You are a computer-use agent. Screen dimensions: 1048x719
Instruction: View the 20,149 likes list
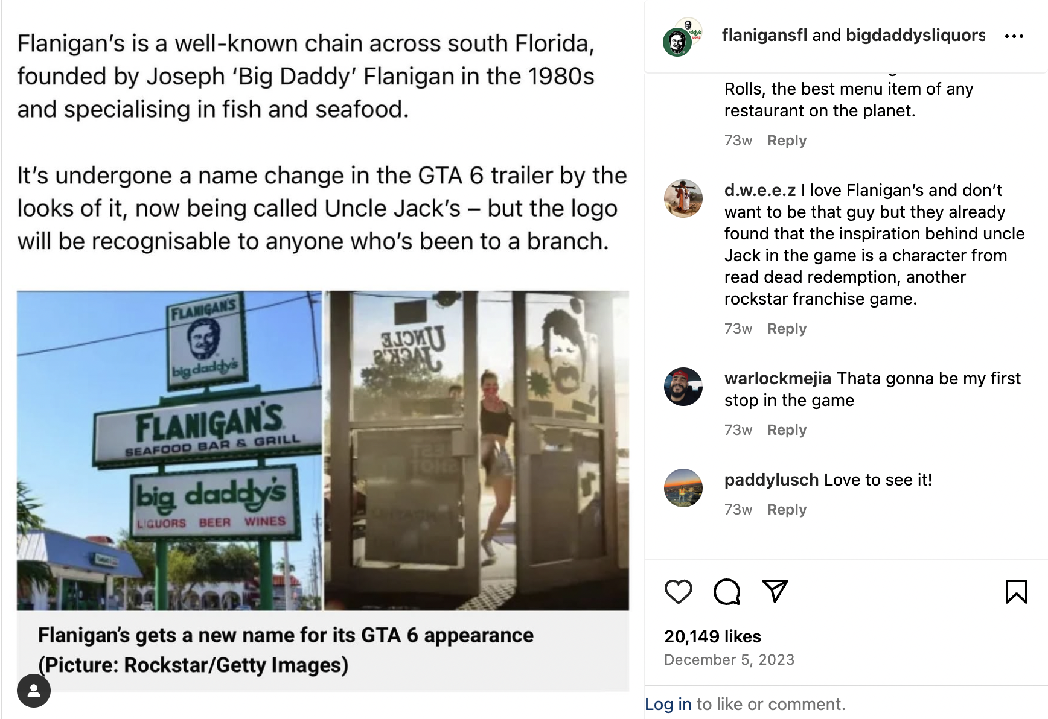712,636
